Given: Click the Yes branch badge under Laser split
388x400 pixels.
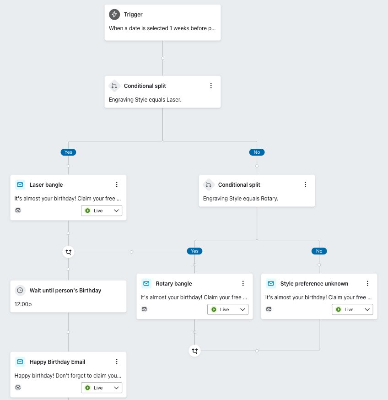Looking at the screenshot, I should [x=68, y=152].
